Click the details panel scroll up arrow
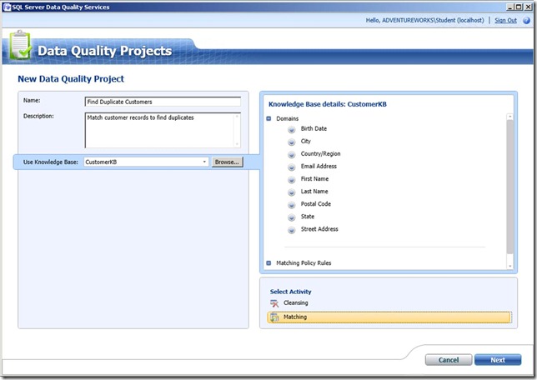The image size is (537, 380). tap(510, 117)
